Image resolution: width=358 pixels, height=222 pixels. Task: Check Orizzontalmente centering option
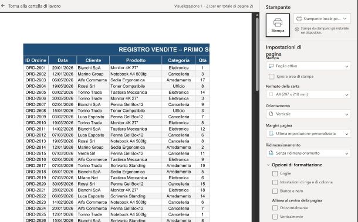tap(275, 208)
